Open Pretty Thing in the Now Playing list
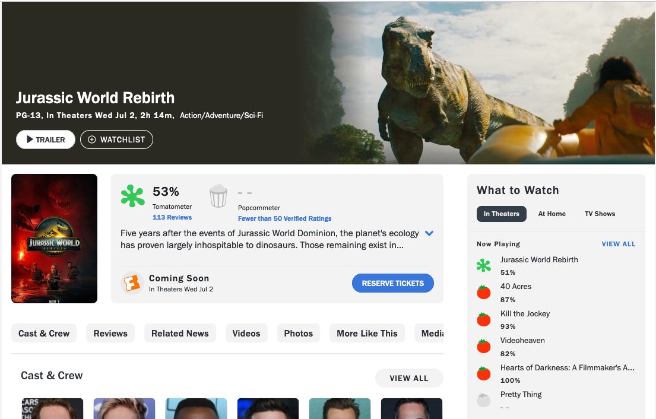656x419 pixels. coord(521,394)
